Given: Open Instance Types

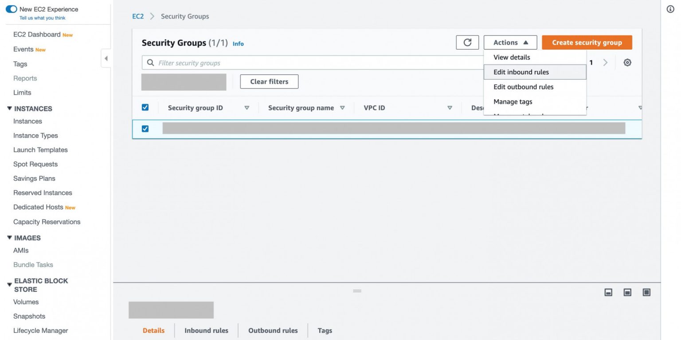Looking at the screenshot, I should (x=35, y=135).
